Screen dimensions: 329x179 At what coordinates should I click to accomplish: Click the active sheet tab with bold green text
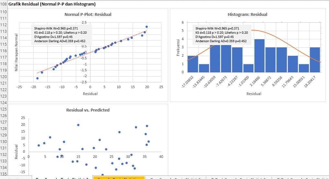[x=62, y=177]
